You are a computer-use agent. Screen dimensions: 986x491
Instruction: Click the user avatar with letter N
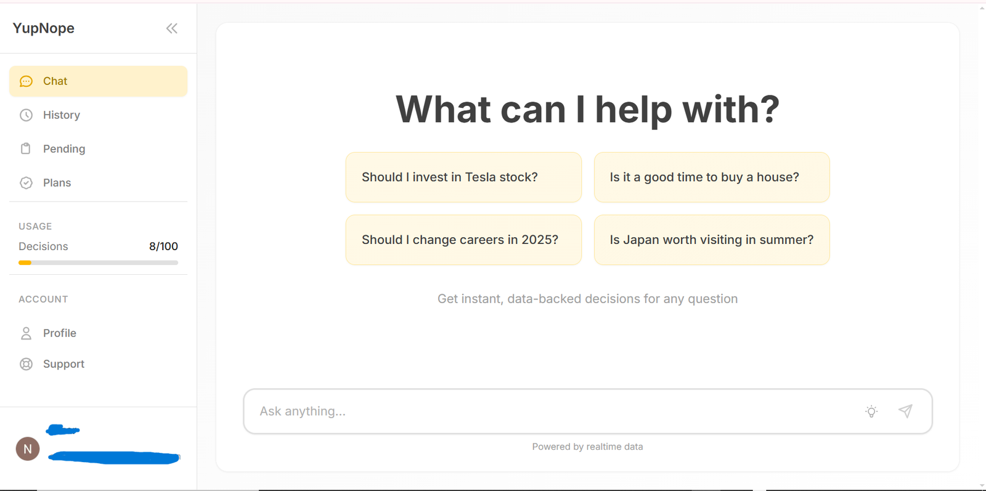[28, 449]
